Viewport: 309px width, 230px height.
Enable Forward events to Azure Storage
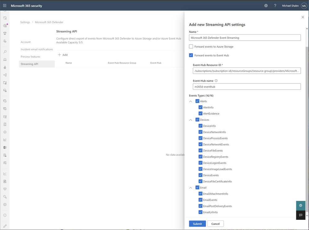coord(191,46)
